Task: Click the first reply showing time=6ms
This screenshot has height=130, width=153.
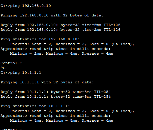Action: pyautogui.click(x=60, y=25)
